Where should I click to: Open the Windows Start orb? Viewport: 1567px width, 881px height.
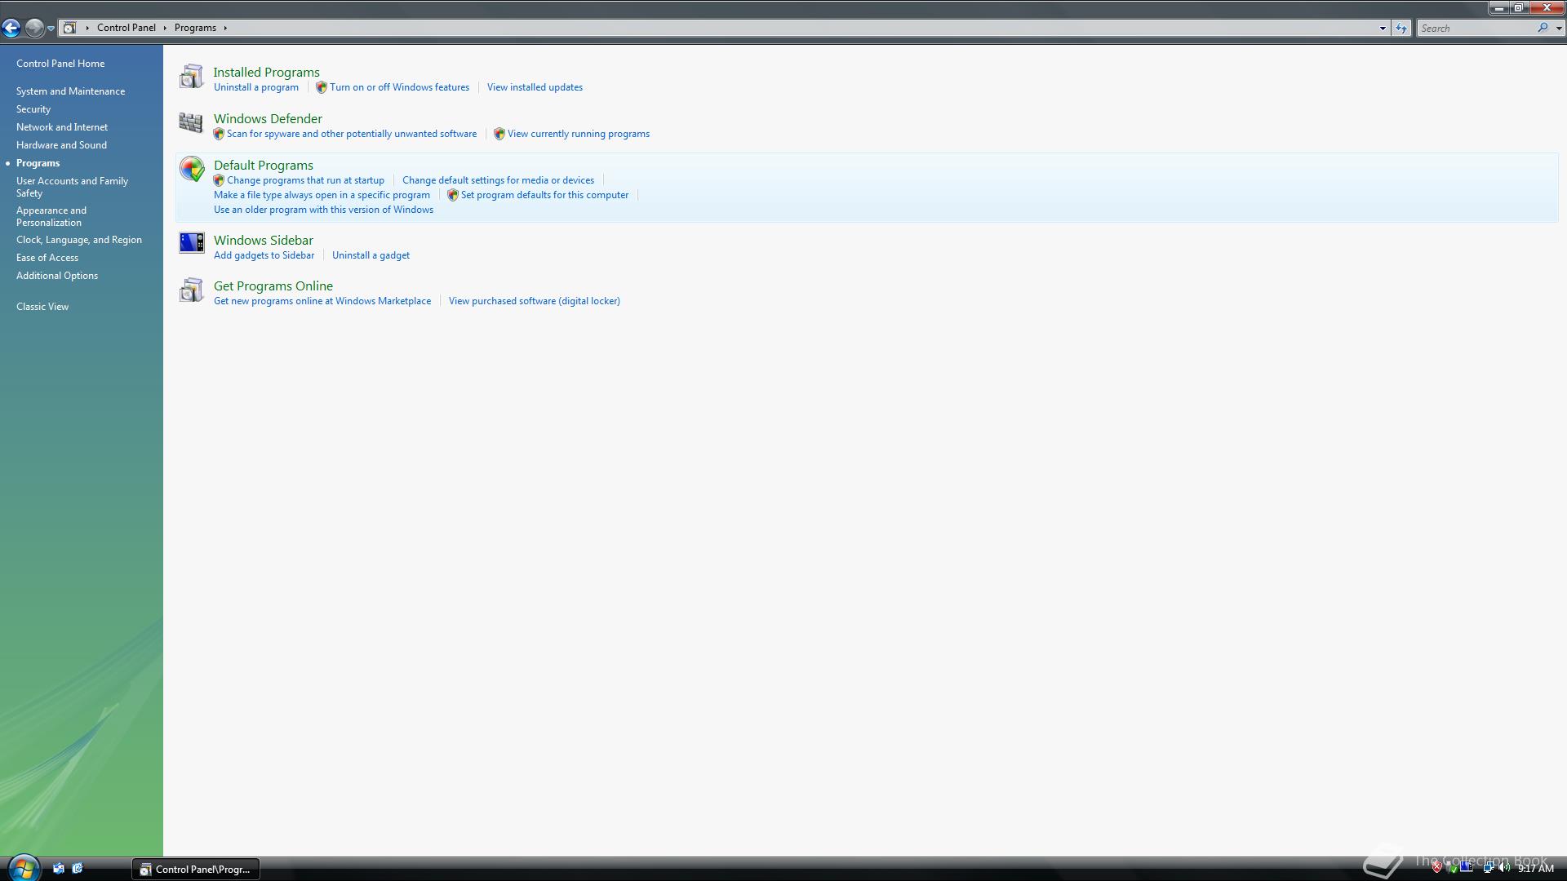[23, 868]
